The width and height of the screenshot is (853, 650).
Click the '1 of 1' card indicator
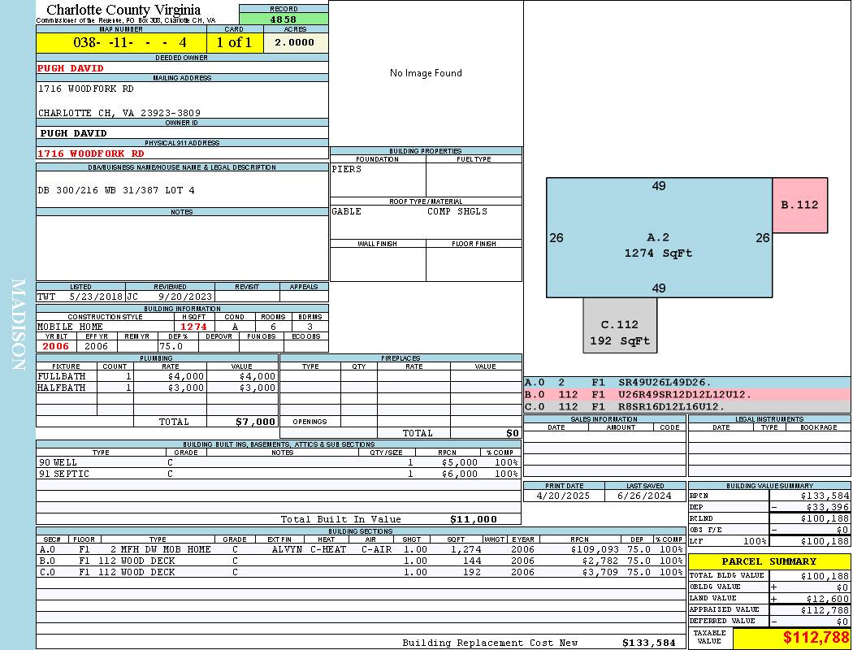[235, 42]
